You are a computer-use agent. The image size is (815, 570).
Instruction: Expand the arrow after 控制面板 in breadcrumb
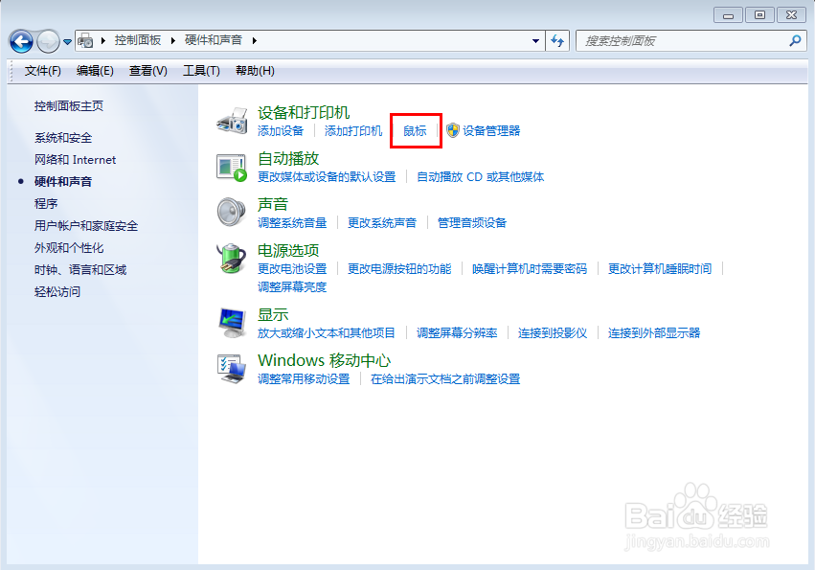[172, 40]
